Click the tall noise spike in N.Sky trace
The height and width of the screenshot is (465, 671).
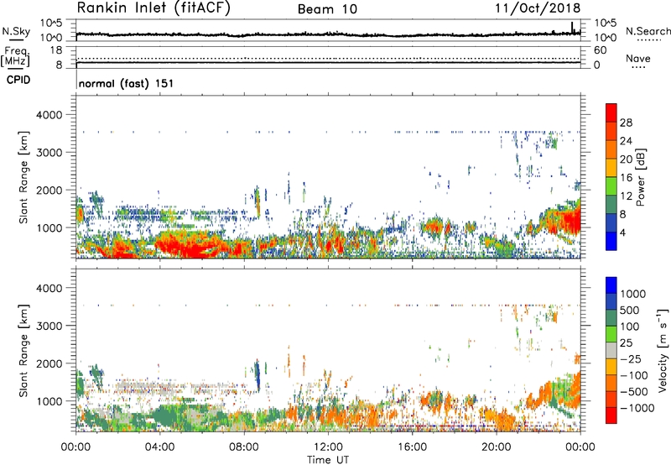[572, 28]
